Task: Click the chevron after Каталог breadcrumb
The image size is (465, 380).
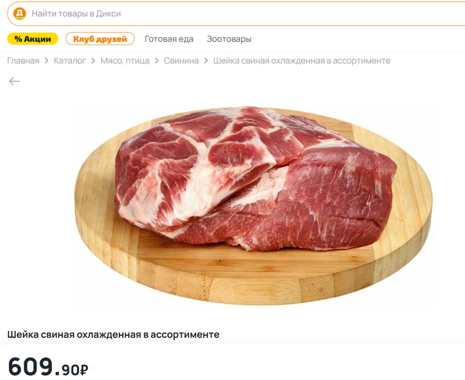Action: click(93, 60)
